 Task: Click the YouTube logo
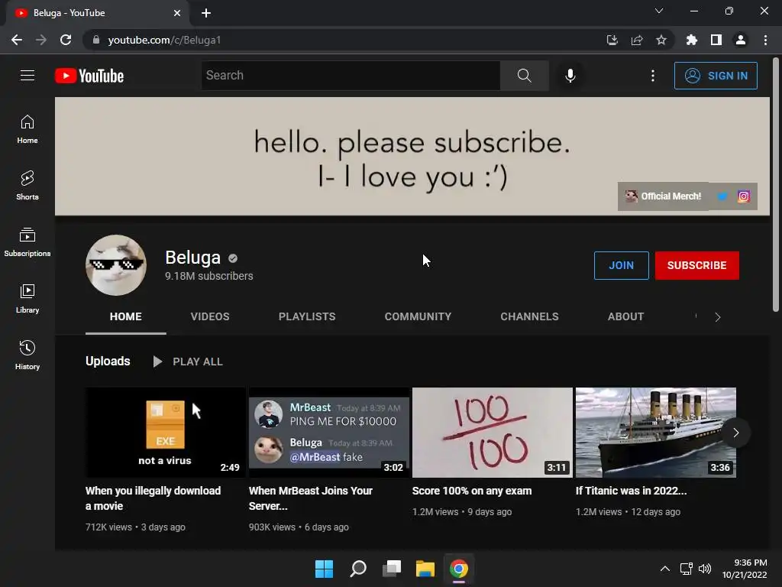click(89, 76)
